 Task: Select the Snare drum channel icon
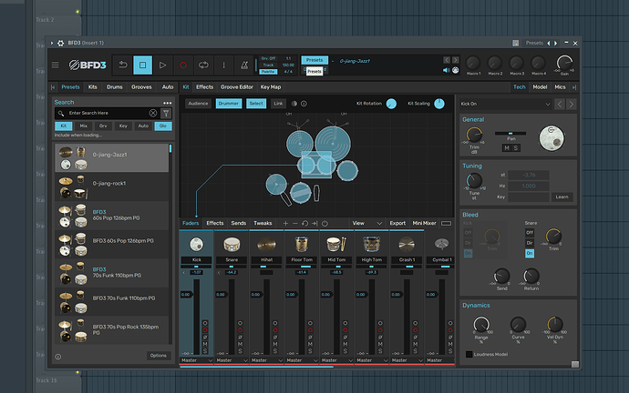pos(232,244)
